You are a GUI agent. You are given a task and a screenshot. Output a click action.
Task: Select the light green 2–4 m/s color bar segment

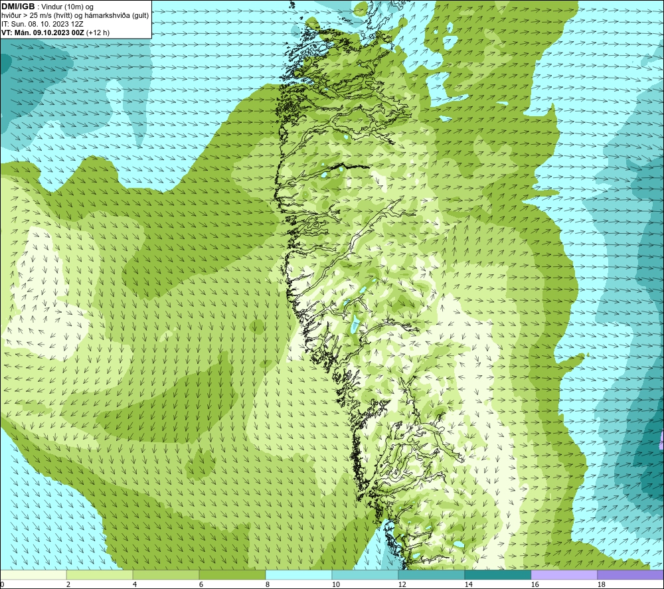tap(100, 574)
